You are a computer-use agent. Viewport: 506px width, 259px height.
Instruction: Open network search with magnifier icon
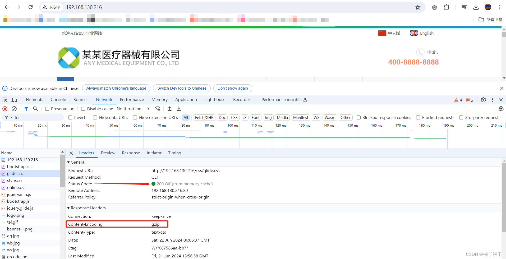coord(35,109)
